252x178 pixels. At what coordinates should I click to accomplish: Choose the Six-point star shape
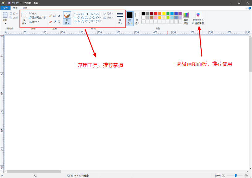86,21
